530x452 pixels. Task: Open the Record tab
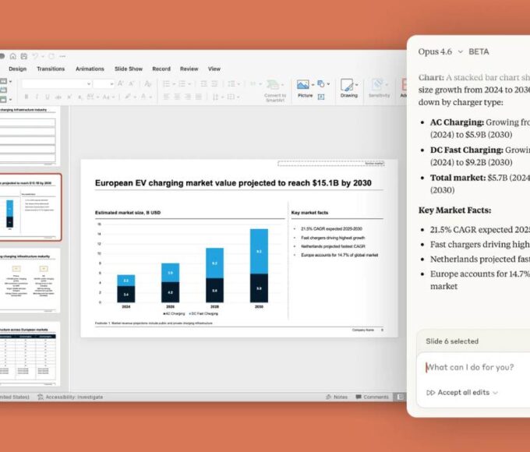[161, 69]
